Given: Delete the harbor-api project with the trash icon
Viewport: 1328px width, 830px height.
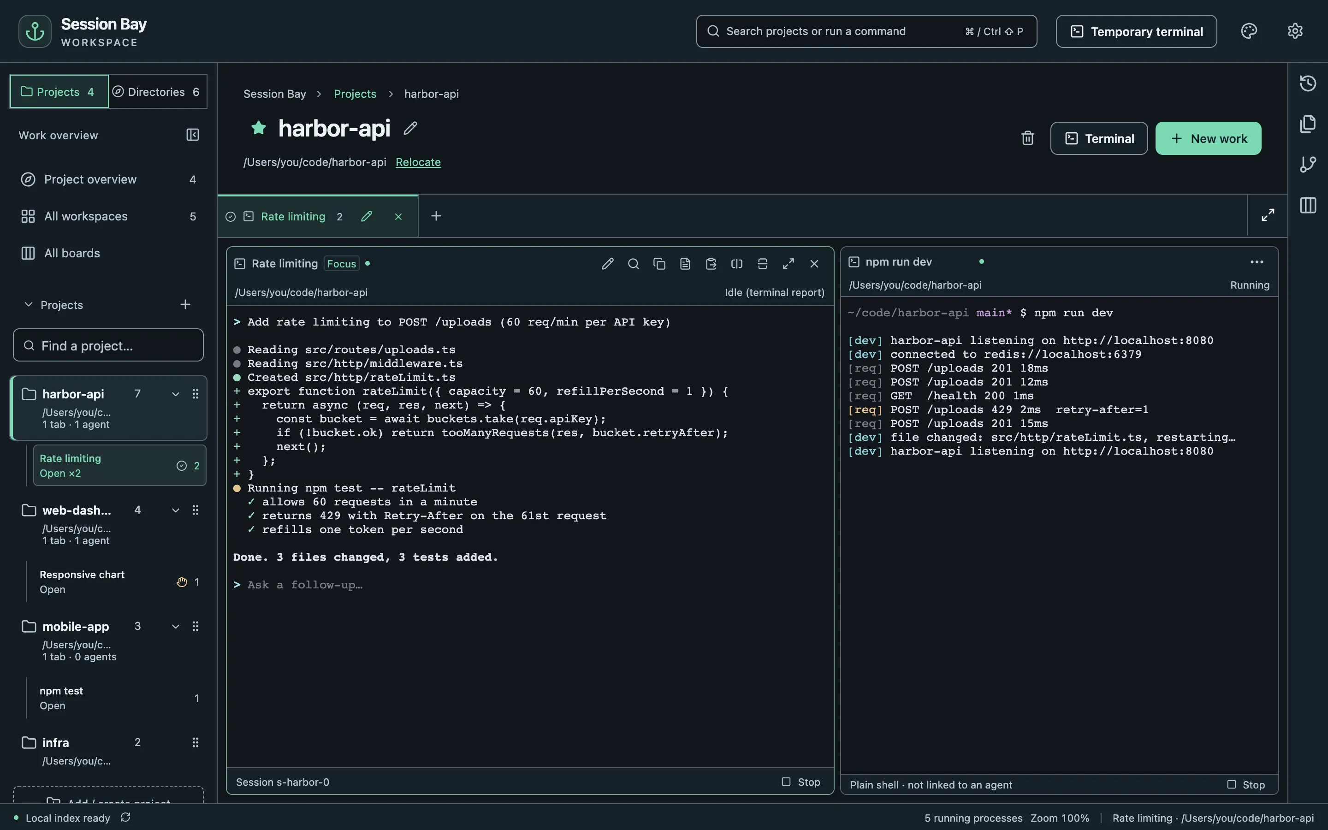Looking at the screenshot, I should [x=1028, y=138].
